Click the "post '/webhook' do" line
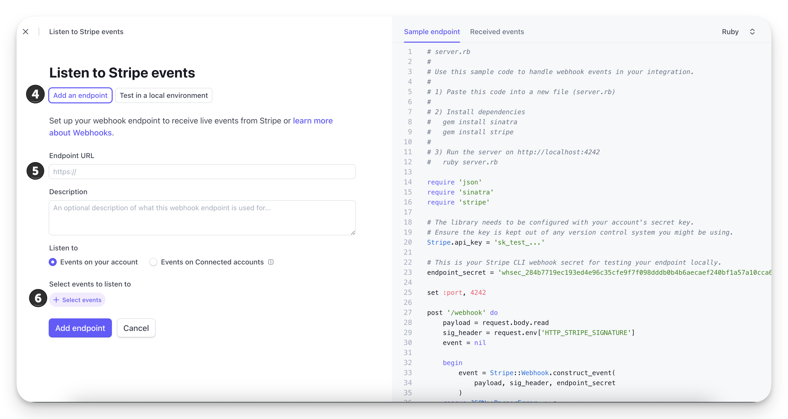This screenshot has height=419, width=788. click(462, 313)
